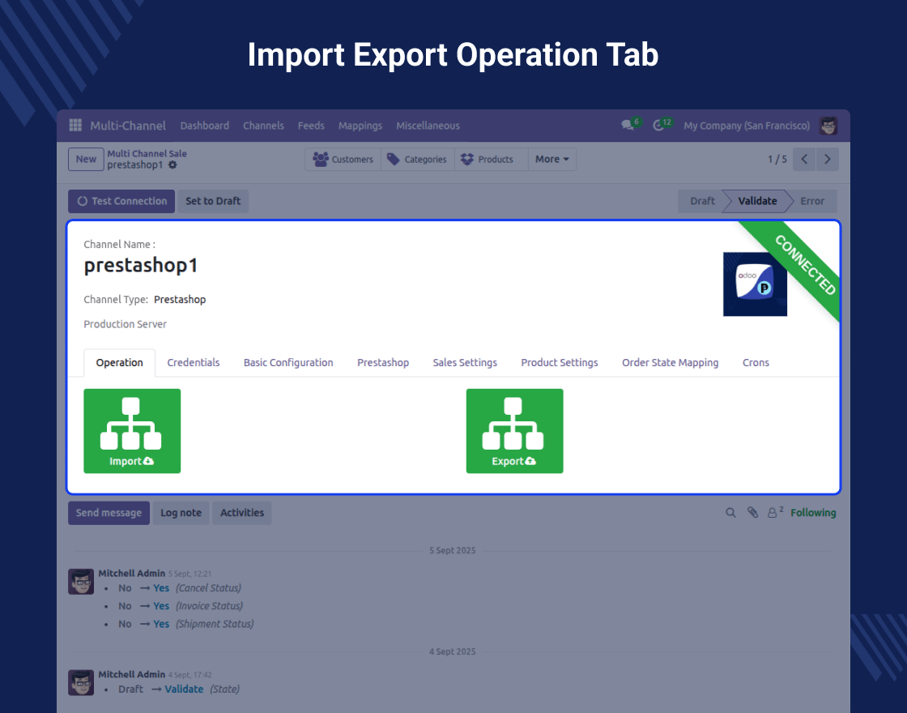Screen dimensions: 907x713
Task: Click the Invoice Status log entry
Action: coord(181,606)
